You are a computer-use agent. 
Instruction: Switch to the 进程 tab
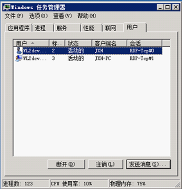click(x=43, y=28)
